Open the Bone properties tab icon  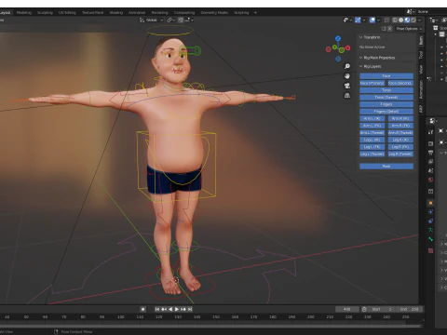point(430,239)
